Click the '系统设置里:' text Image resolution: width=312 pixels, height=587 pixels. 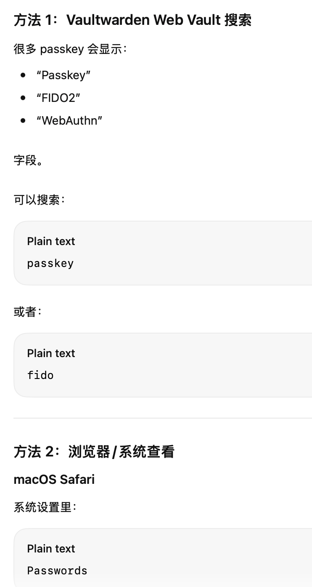(x=45, y=507)
